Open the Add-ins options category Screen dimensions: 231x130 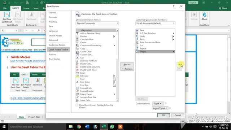(x=52, y=55)
